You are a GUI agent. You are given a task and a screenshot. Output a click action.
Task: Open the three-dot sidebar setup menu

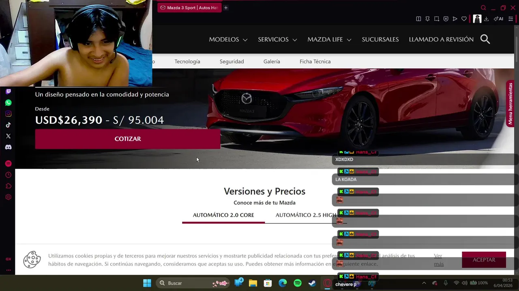click(8, 270)
